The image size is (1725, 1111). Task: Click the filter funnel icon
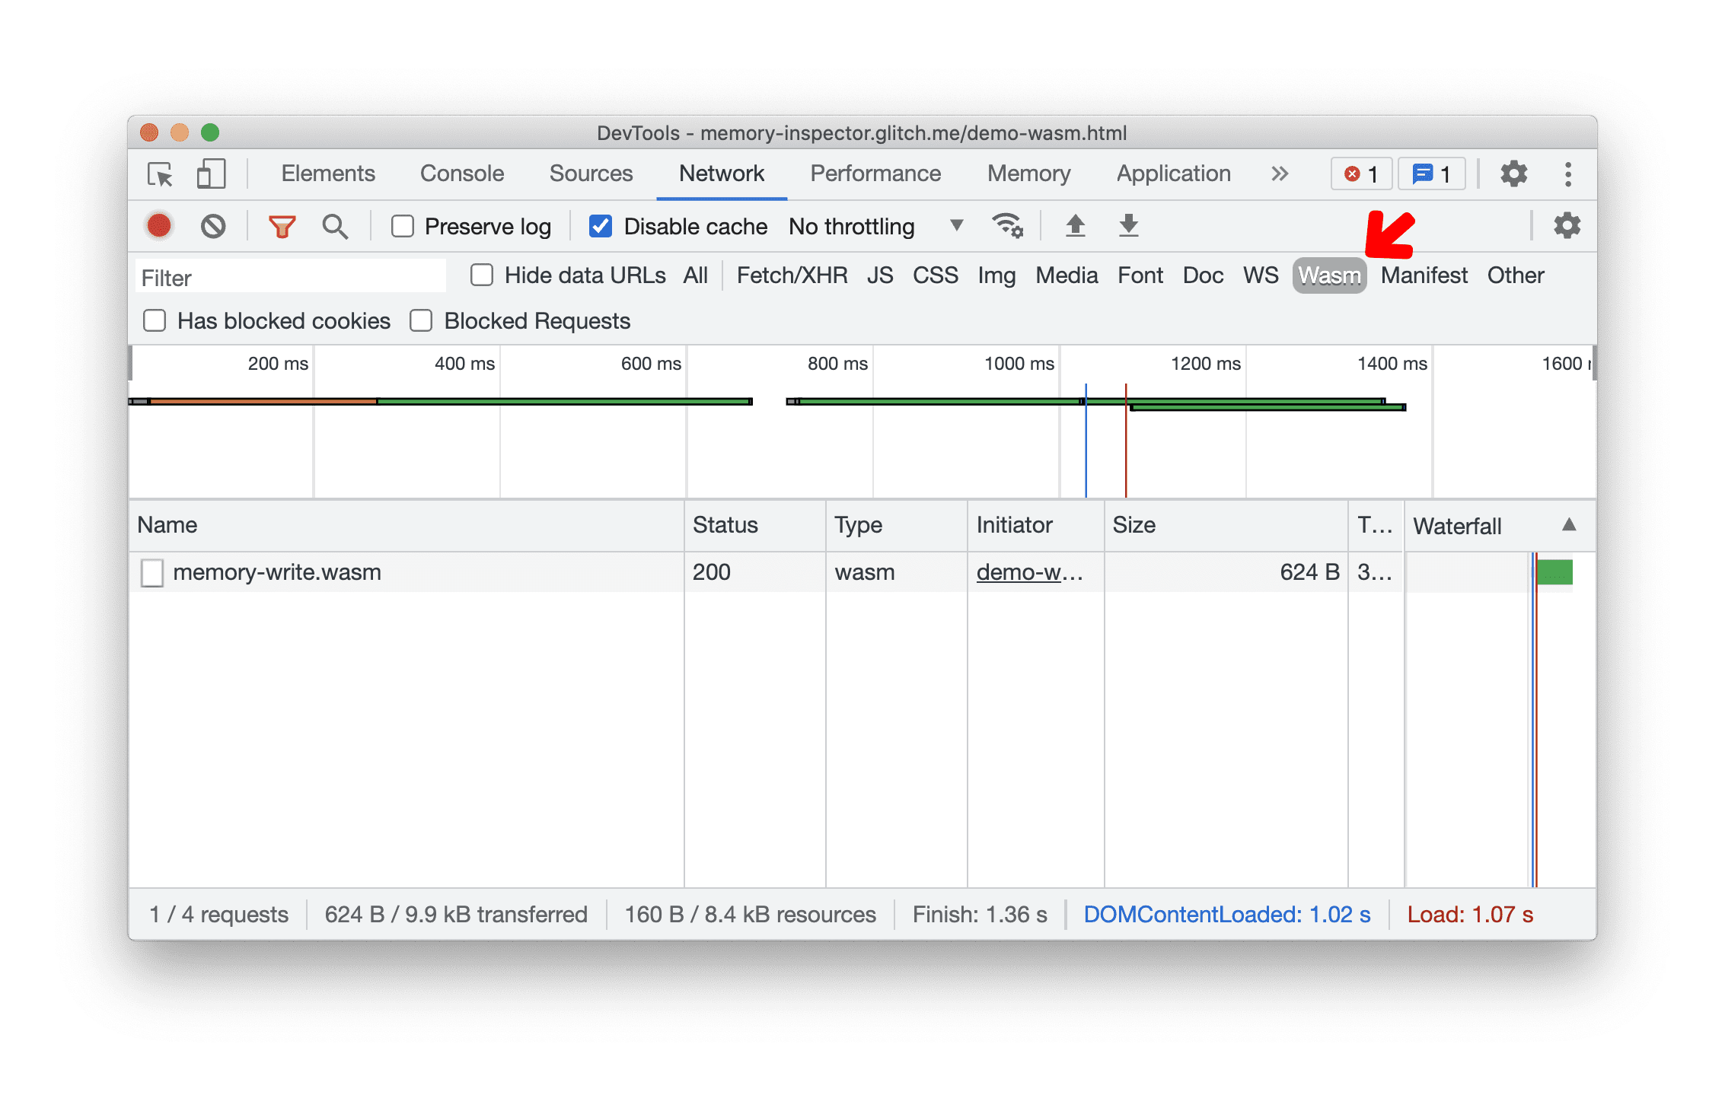click(279, 226)
